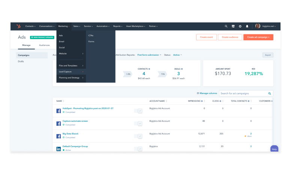The width and height of the screenshot is (291, 174).
Task: Open the Status Active dropdown
Action: [x=177, y=55]
